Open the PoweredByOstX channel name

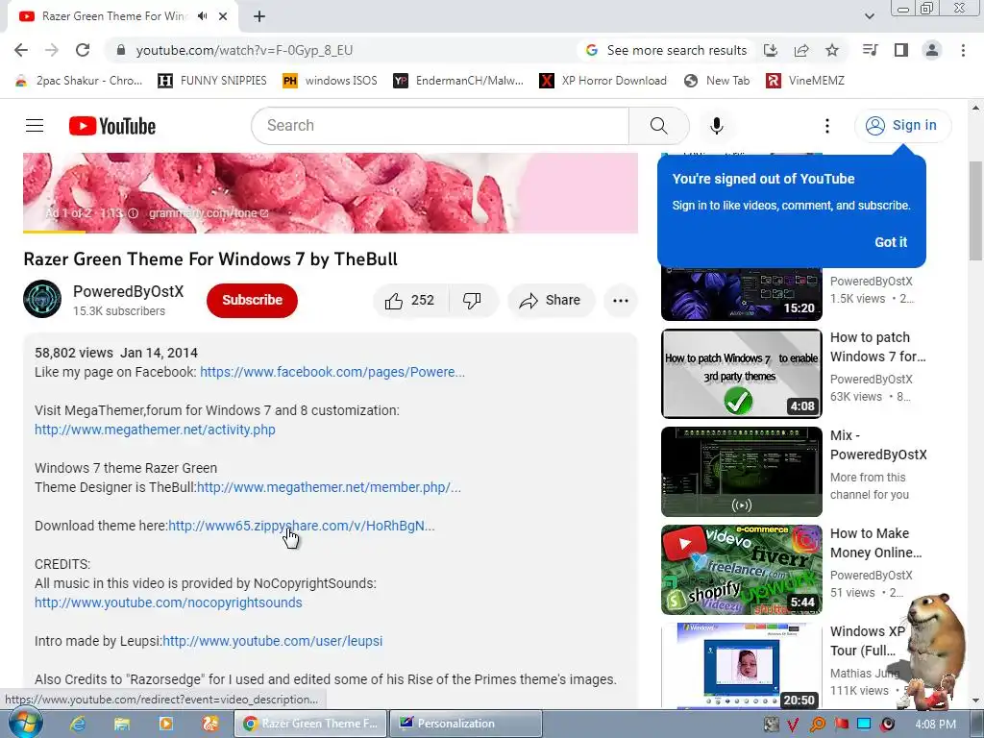coord(128,291)
